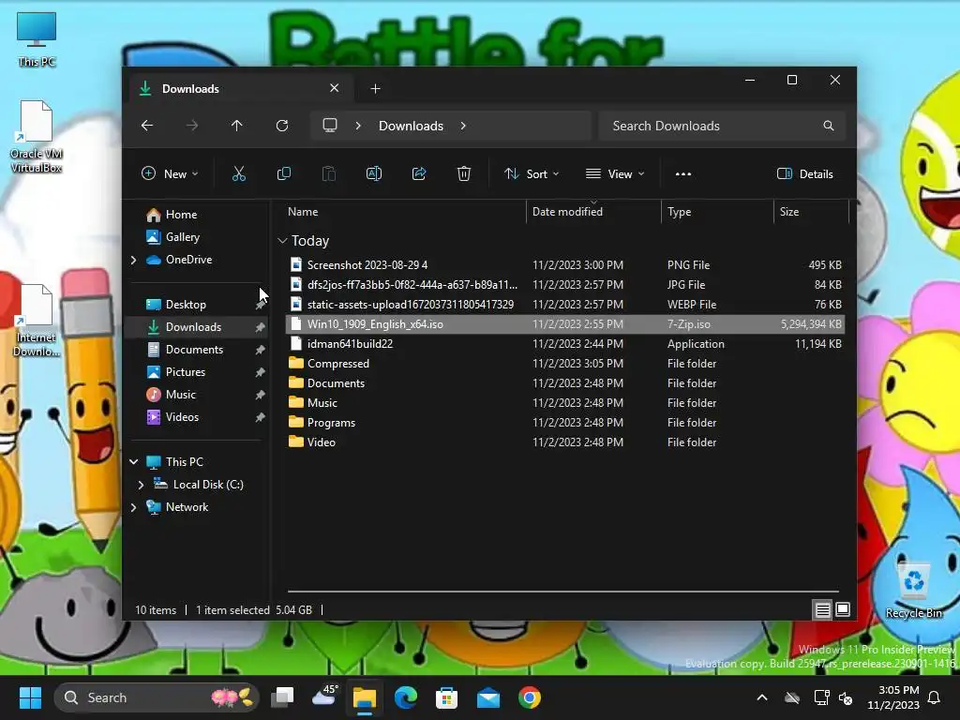Open Task View on taskbar
Image resolution: width=960 pixels, height=720 pixels.
[282, 697]
